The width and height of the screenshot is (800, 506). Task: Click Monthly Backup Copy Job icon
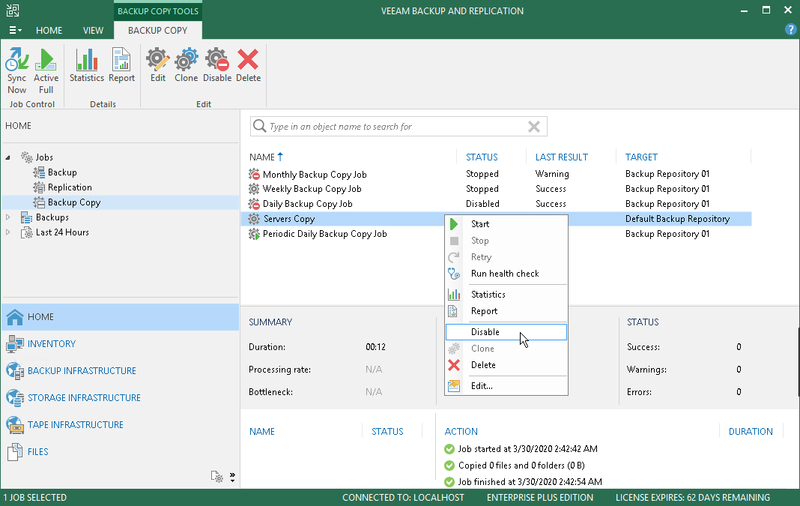(254, 174)
